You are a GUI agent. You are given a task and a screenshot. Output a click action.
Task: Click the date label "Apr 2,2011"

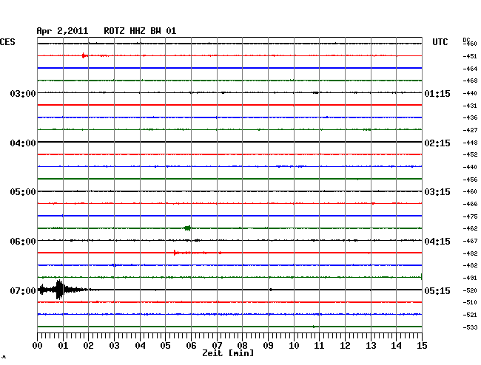(62, 31)
